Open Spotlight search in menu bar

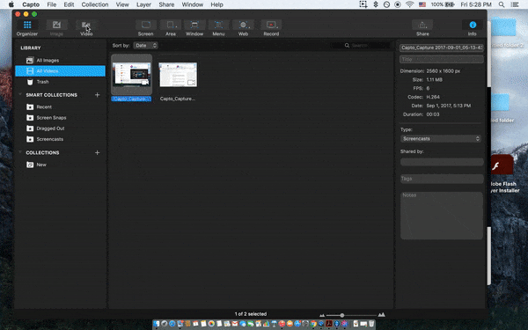(502, 4)
